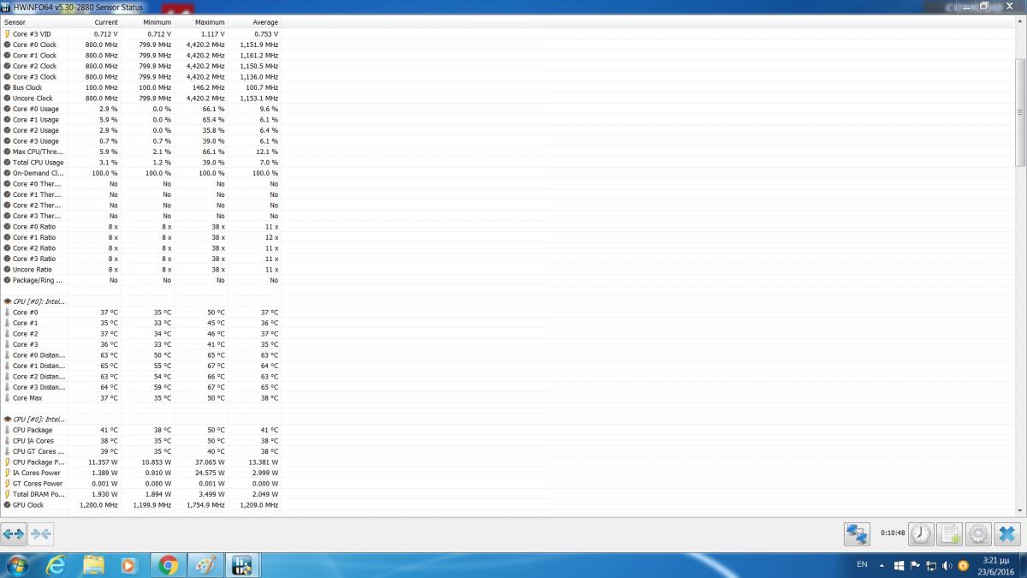The height and width of the screenshot is (578, 1027).
Task: Select the Core #0 Clock row label
Action: click(34, 45)
